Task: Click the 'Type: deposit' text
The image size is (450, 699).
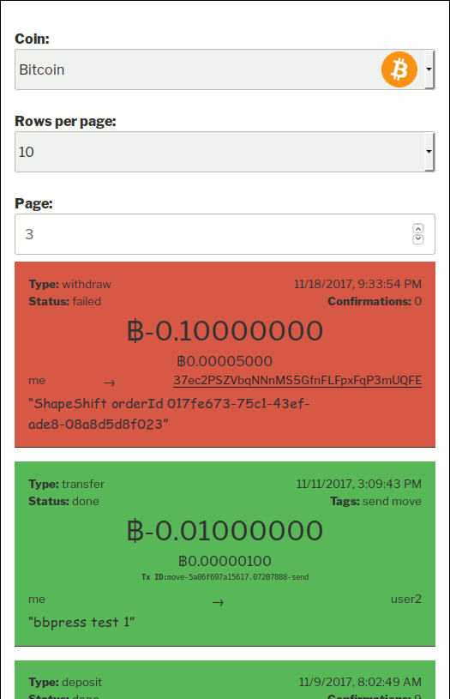Action: coord(65,682)
